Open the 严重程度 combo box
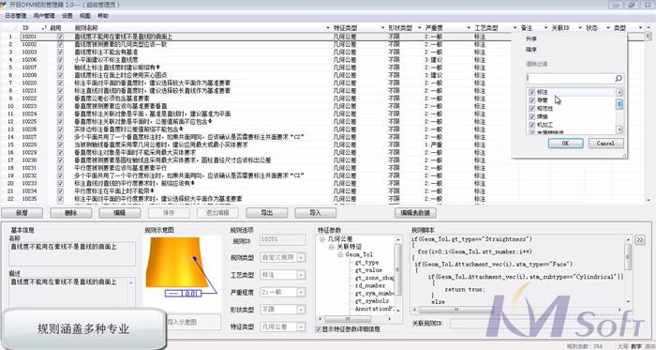Viewport: 656px width, 350px height. click(301, 292)
